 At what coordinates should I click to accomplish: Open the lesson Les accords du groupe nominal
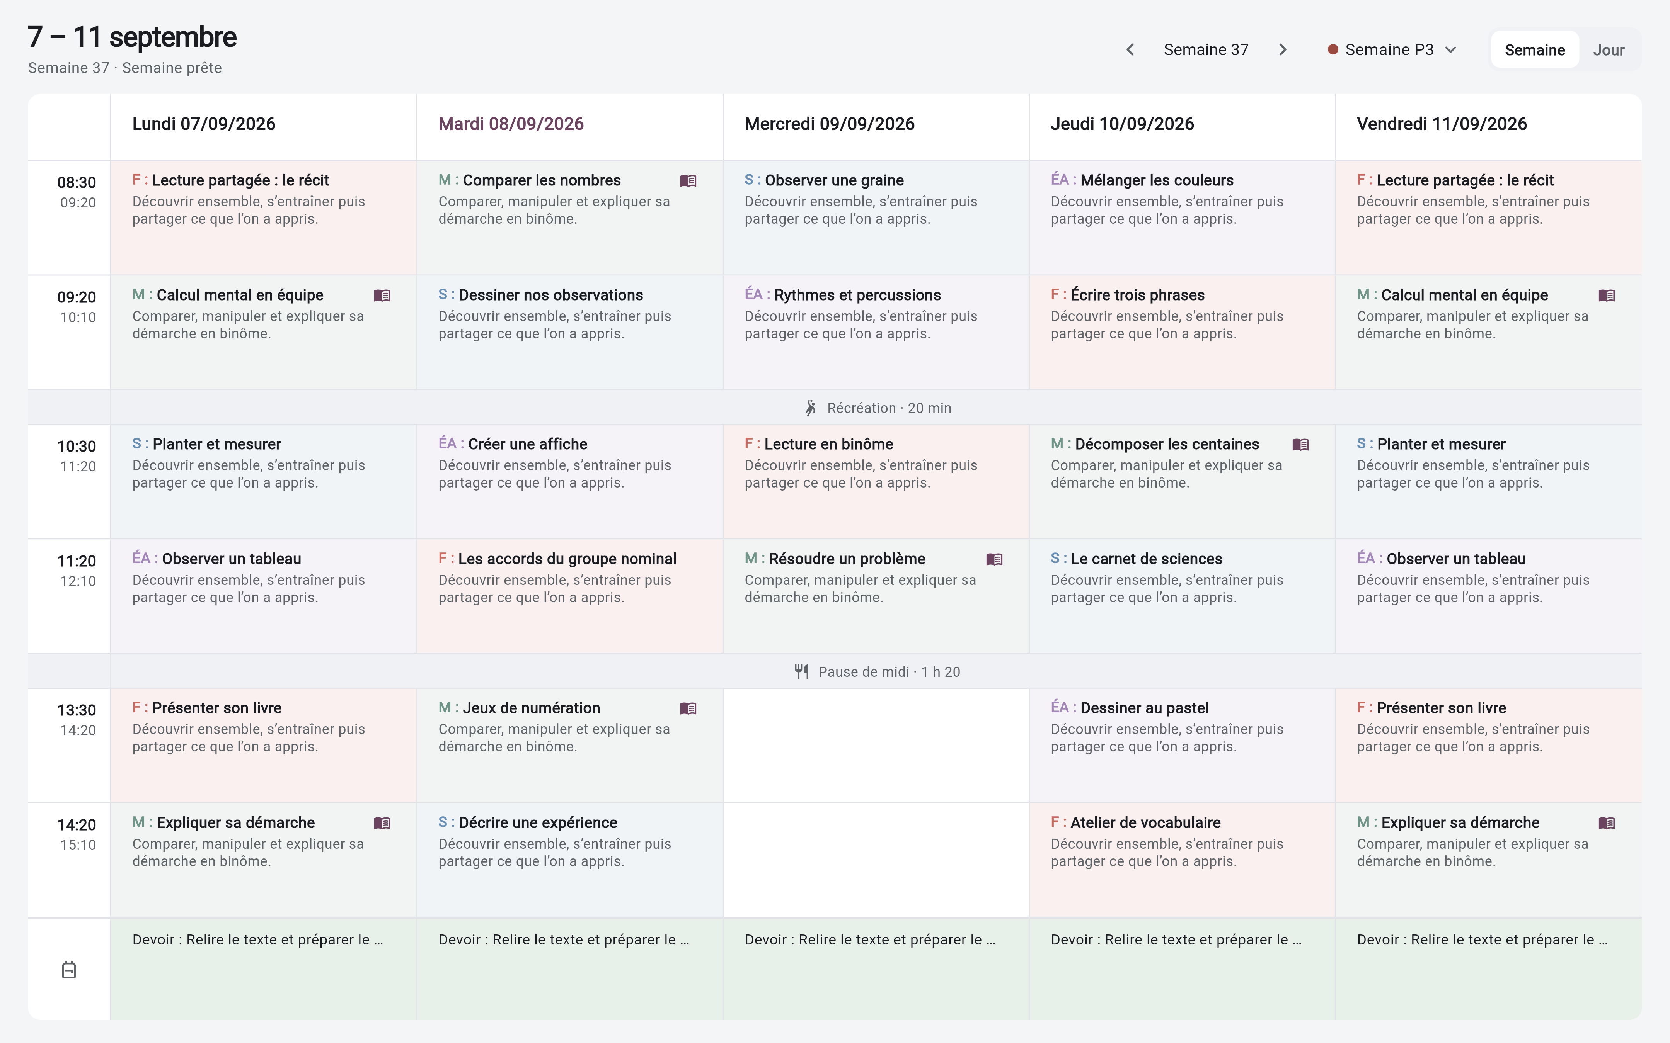570,596
